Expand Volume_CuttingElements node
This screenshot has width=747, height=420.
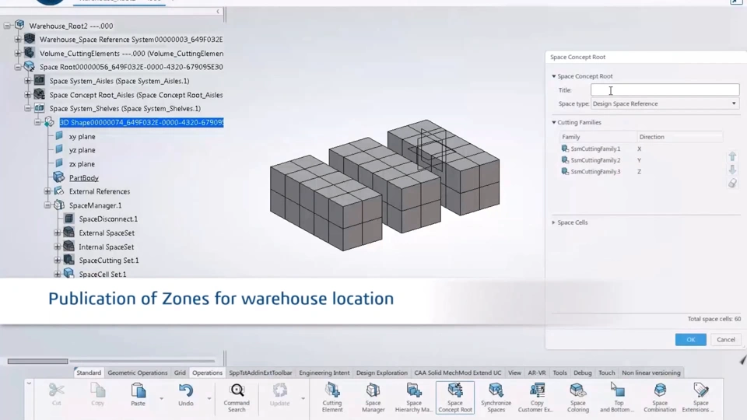[x=18, y=53]
